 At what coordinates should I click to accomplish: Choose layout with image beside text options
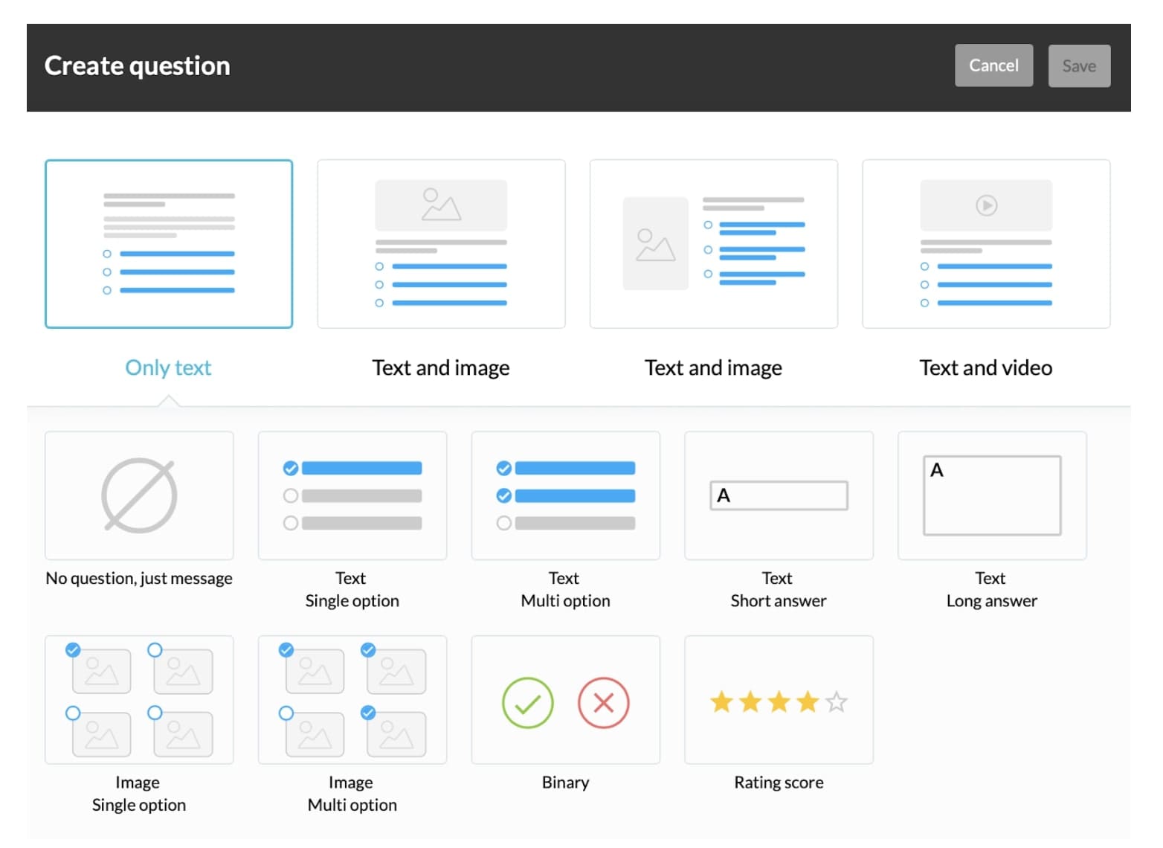[x=714, y=244]
